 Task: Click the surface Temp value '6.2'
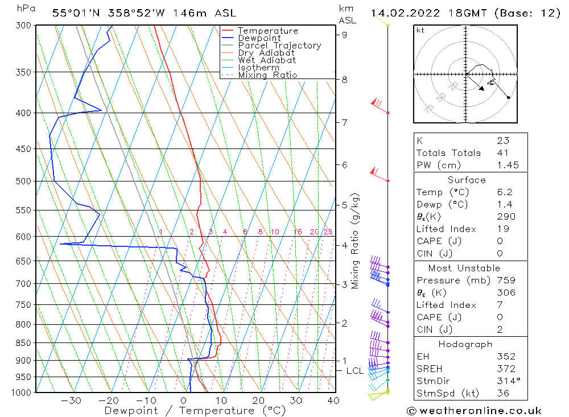pos(505,192)
